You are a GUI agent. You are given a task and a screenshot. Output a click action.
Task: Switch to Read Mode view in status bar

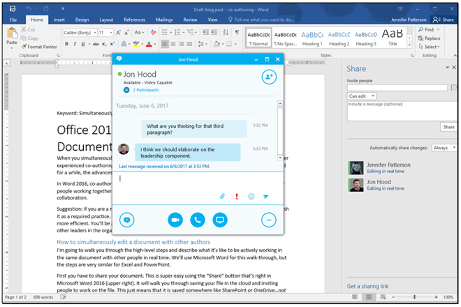coord(355,297)
